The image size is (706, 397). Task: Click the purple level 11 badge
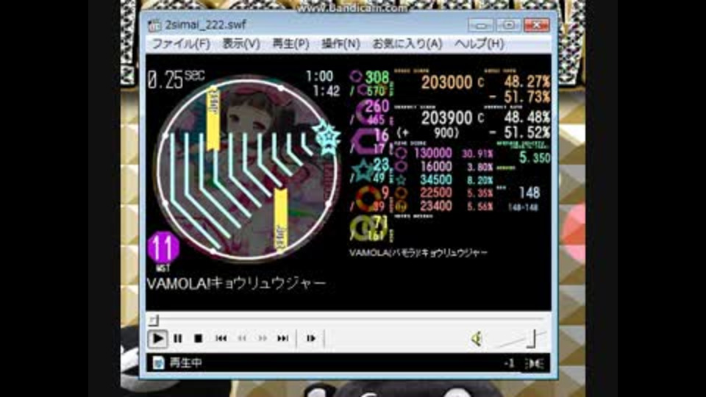coord(163,248)
